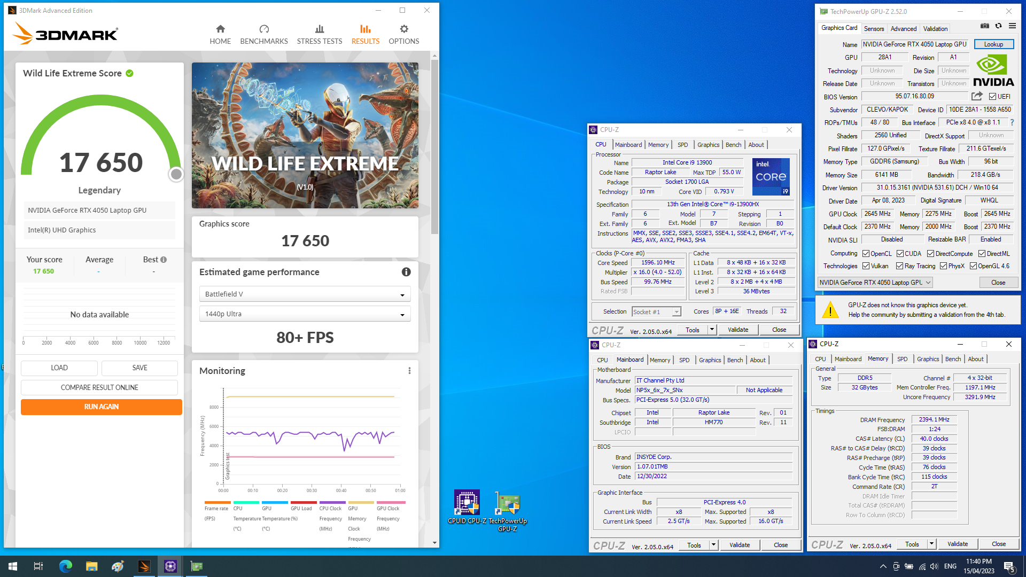Click Validate in the CPU-Z CPU window
This screenshot has height=577, width=1026.
738,330
